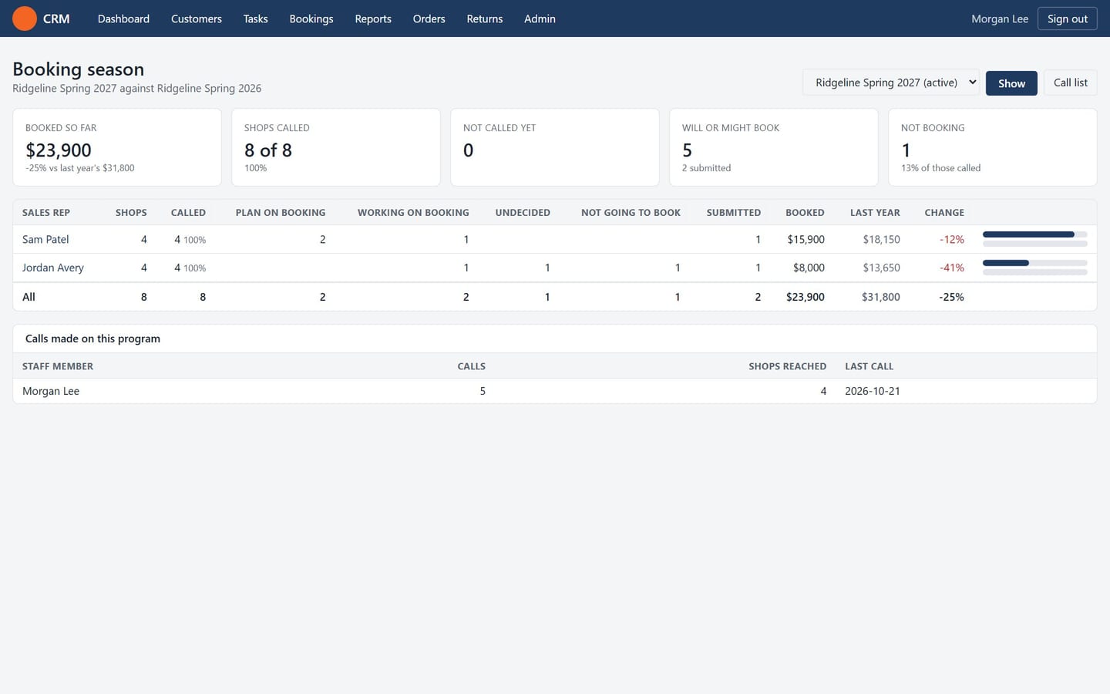
Task: Navigate to Bookings
Action: coord(311,19)
